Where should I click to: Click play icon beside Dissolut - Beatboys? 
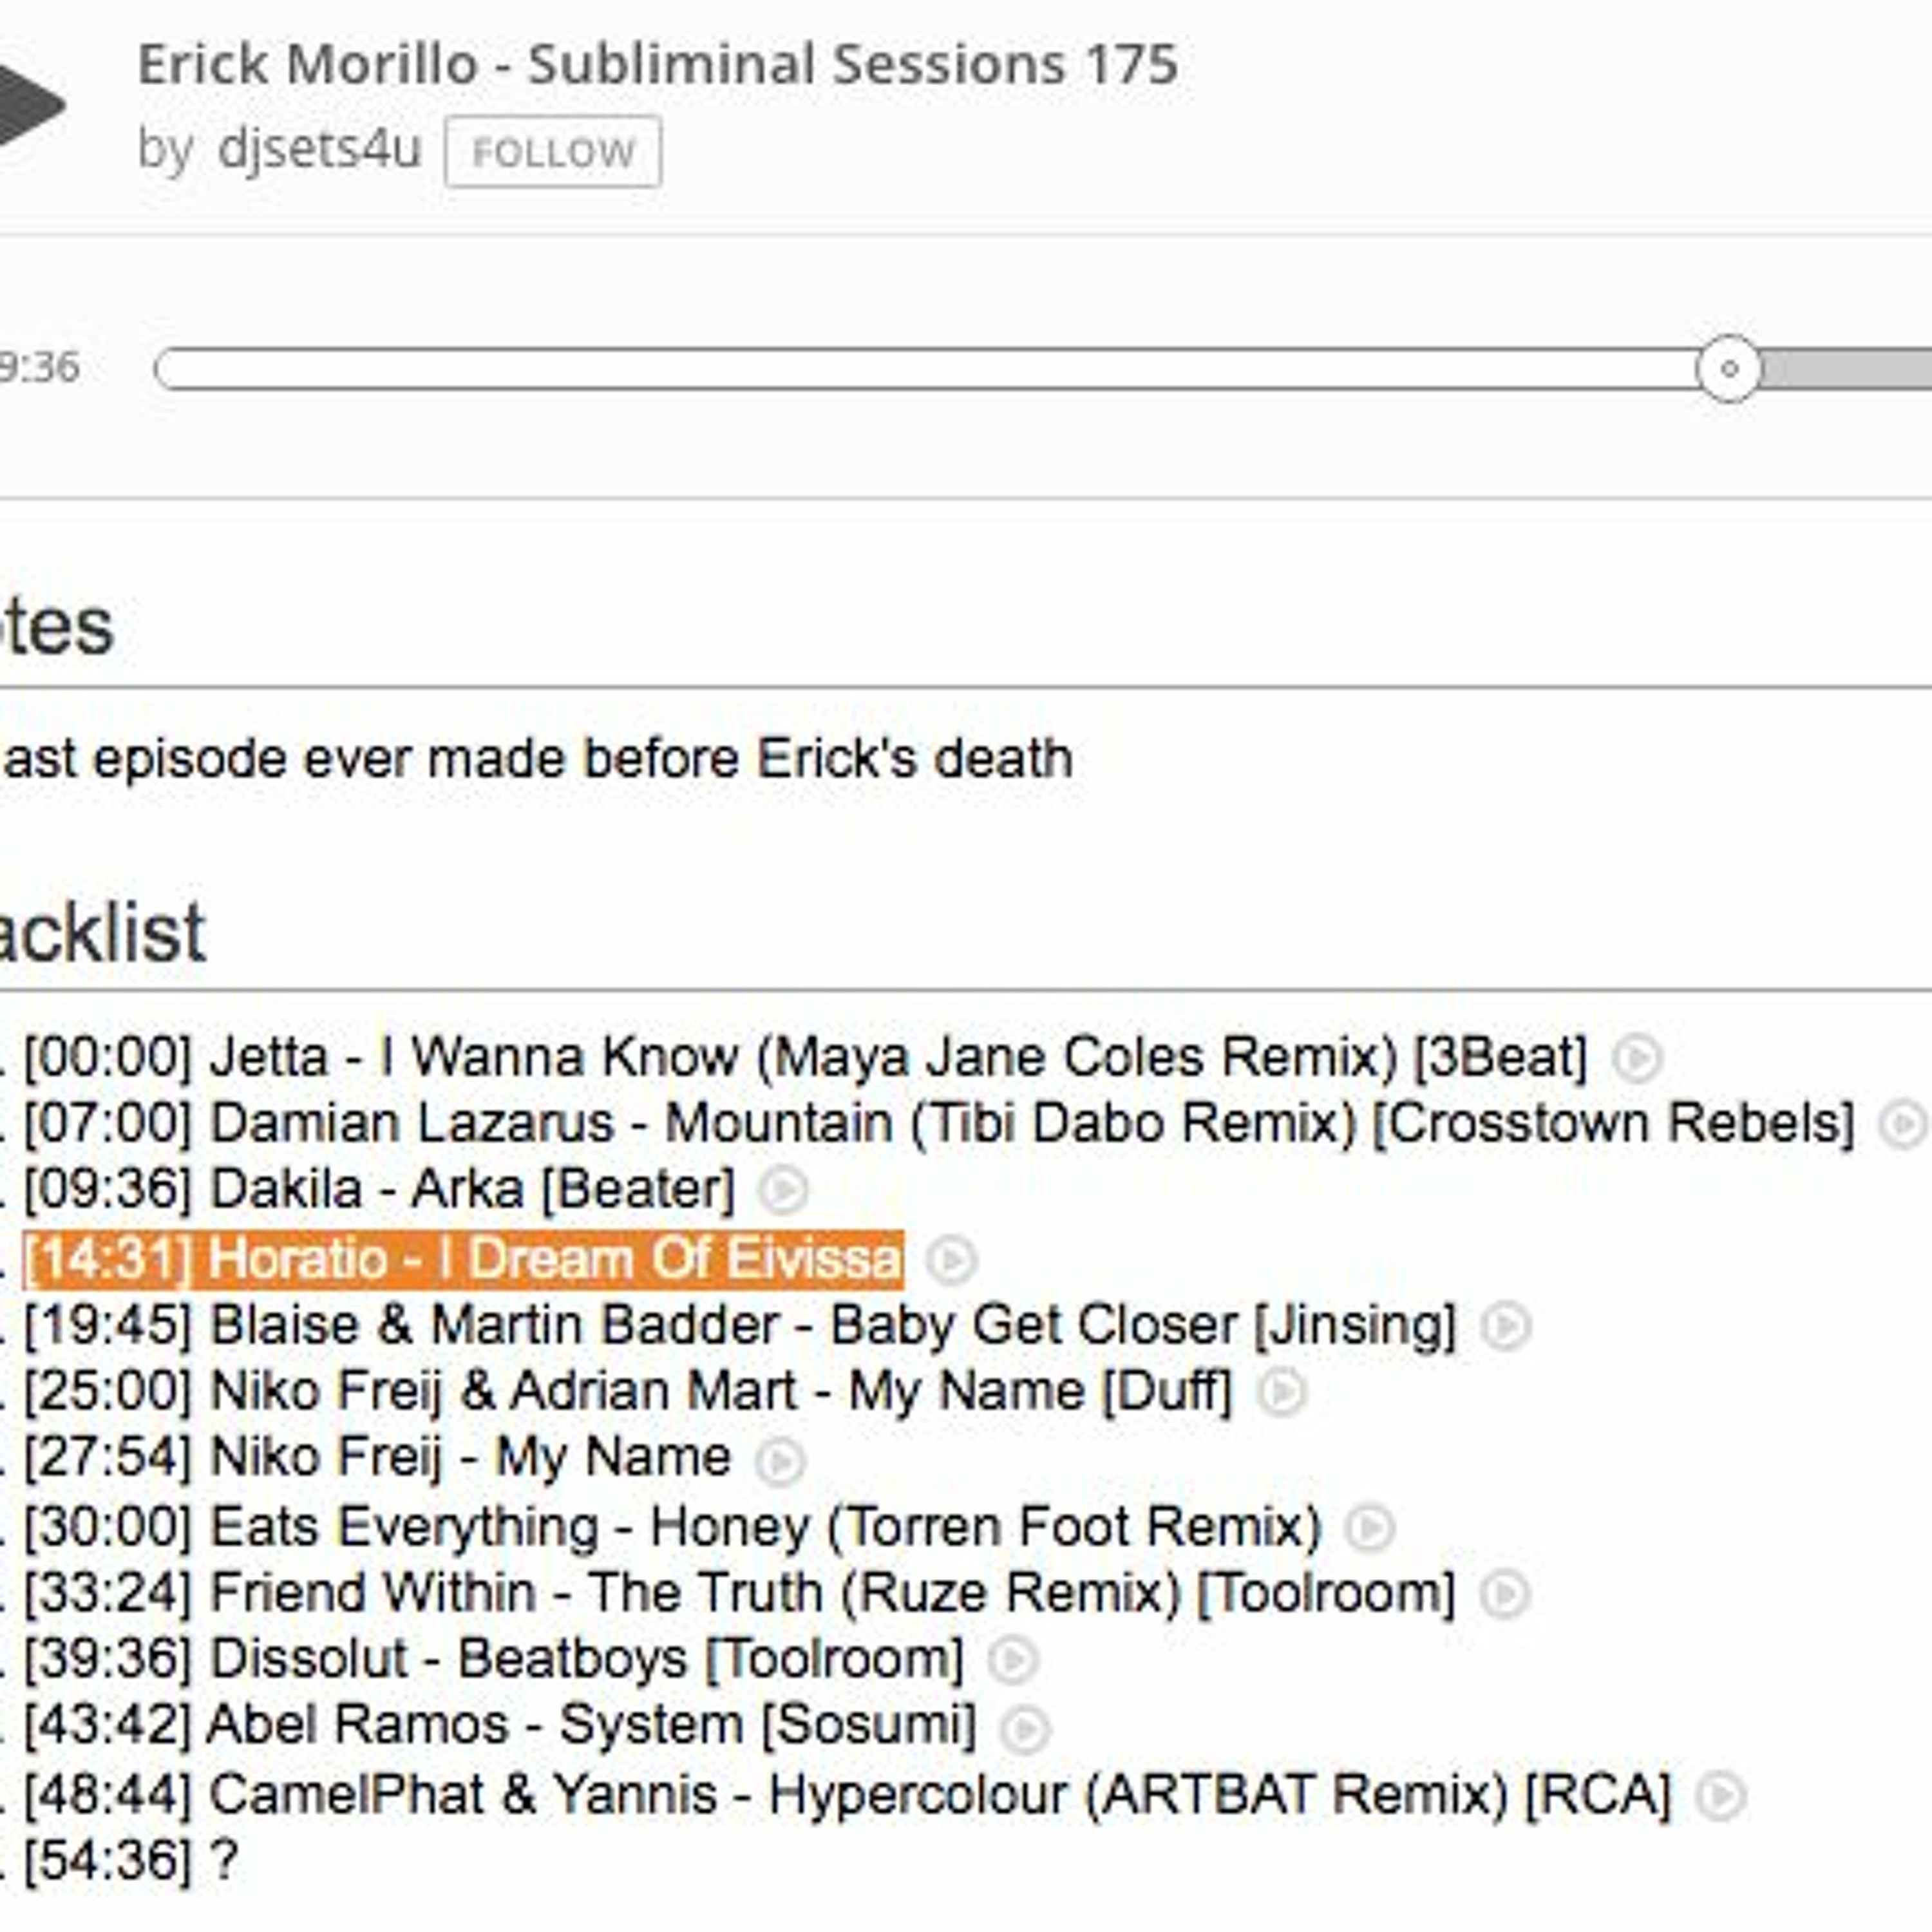click(1013, 1660)
